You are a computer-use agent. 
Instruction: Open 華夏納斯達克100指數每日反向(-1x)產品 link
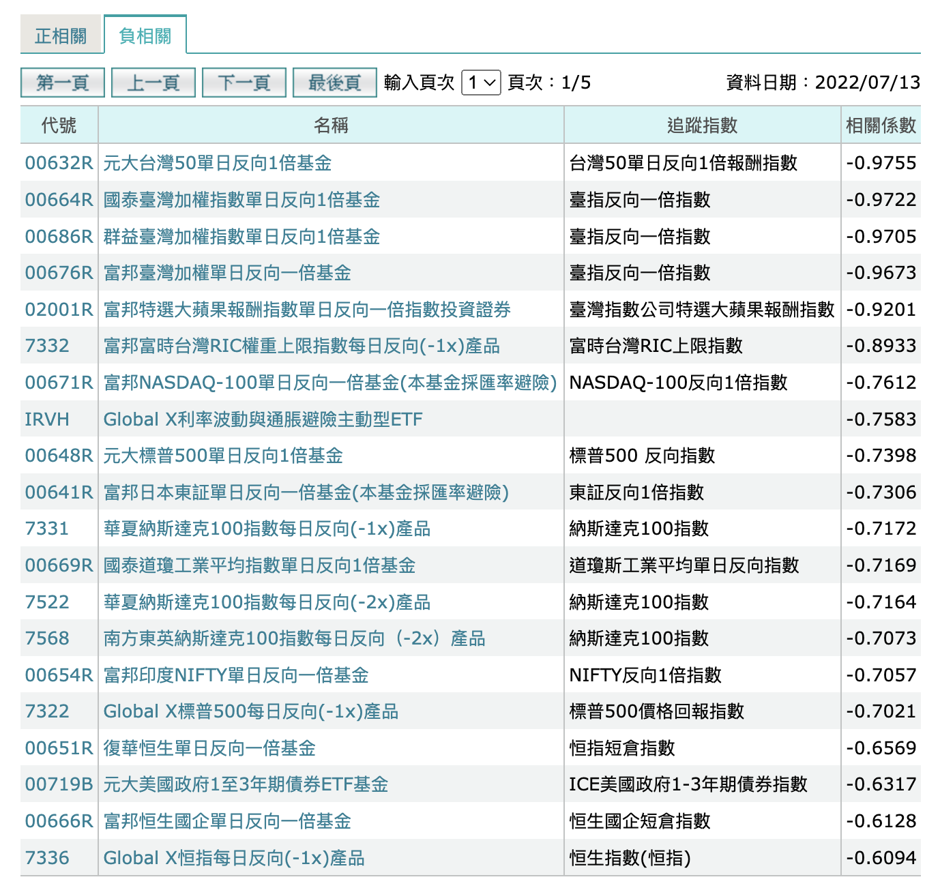coord(267,529)
